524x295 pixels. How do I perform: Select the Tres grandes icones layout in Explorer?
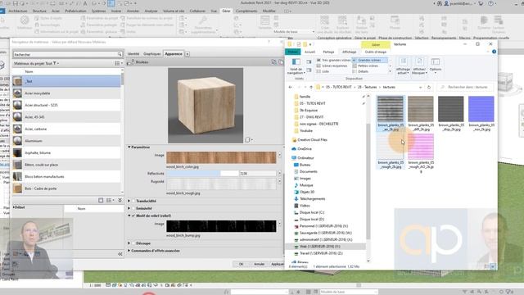tap(333, 60)
